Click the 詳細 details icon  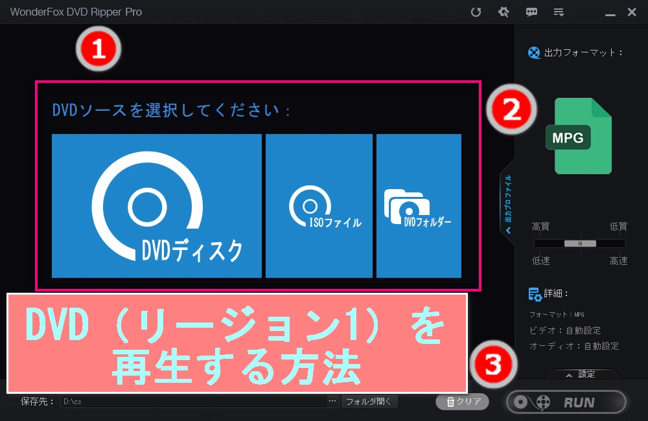[535, 294]
